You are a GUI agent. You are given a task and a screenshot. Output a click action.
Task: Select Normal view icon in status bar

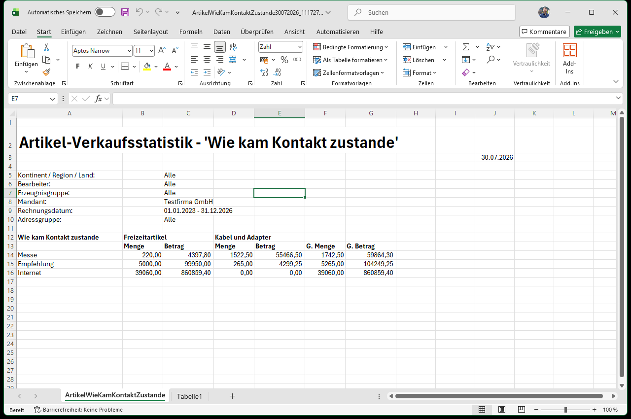click(482, 410)
